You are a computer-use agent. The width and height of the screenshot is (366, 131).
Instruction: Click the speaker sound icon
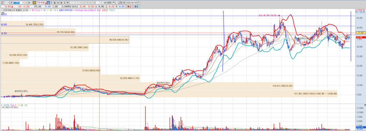[x=29, y=2]
